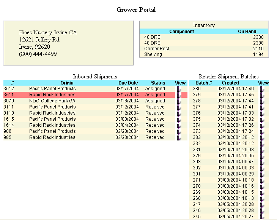Viewport: 277px width, 220px height.
Task: Click Pacific Panel Products for shipment 986
Action: click(52, 131)
